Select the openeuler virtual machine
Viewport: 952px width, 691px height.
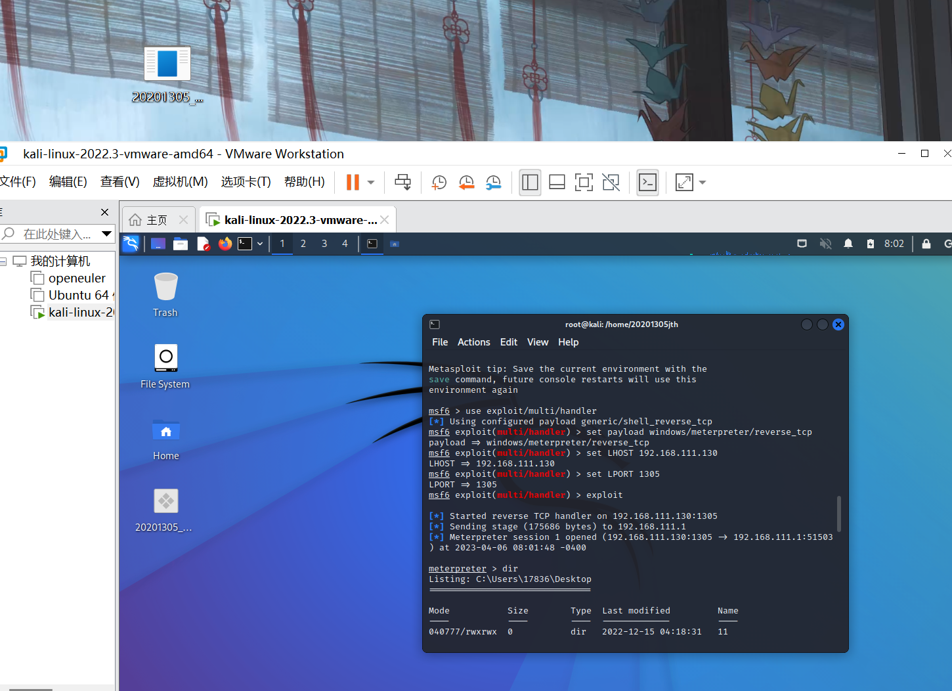(x=77, y=279)
